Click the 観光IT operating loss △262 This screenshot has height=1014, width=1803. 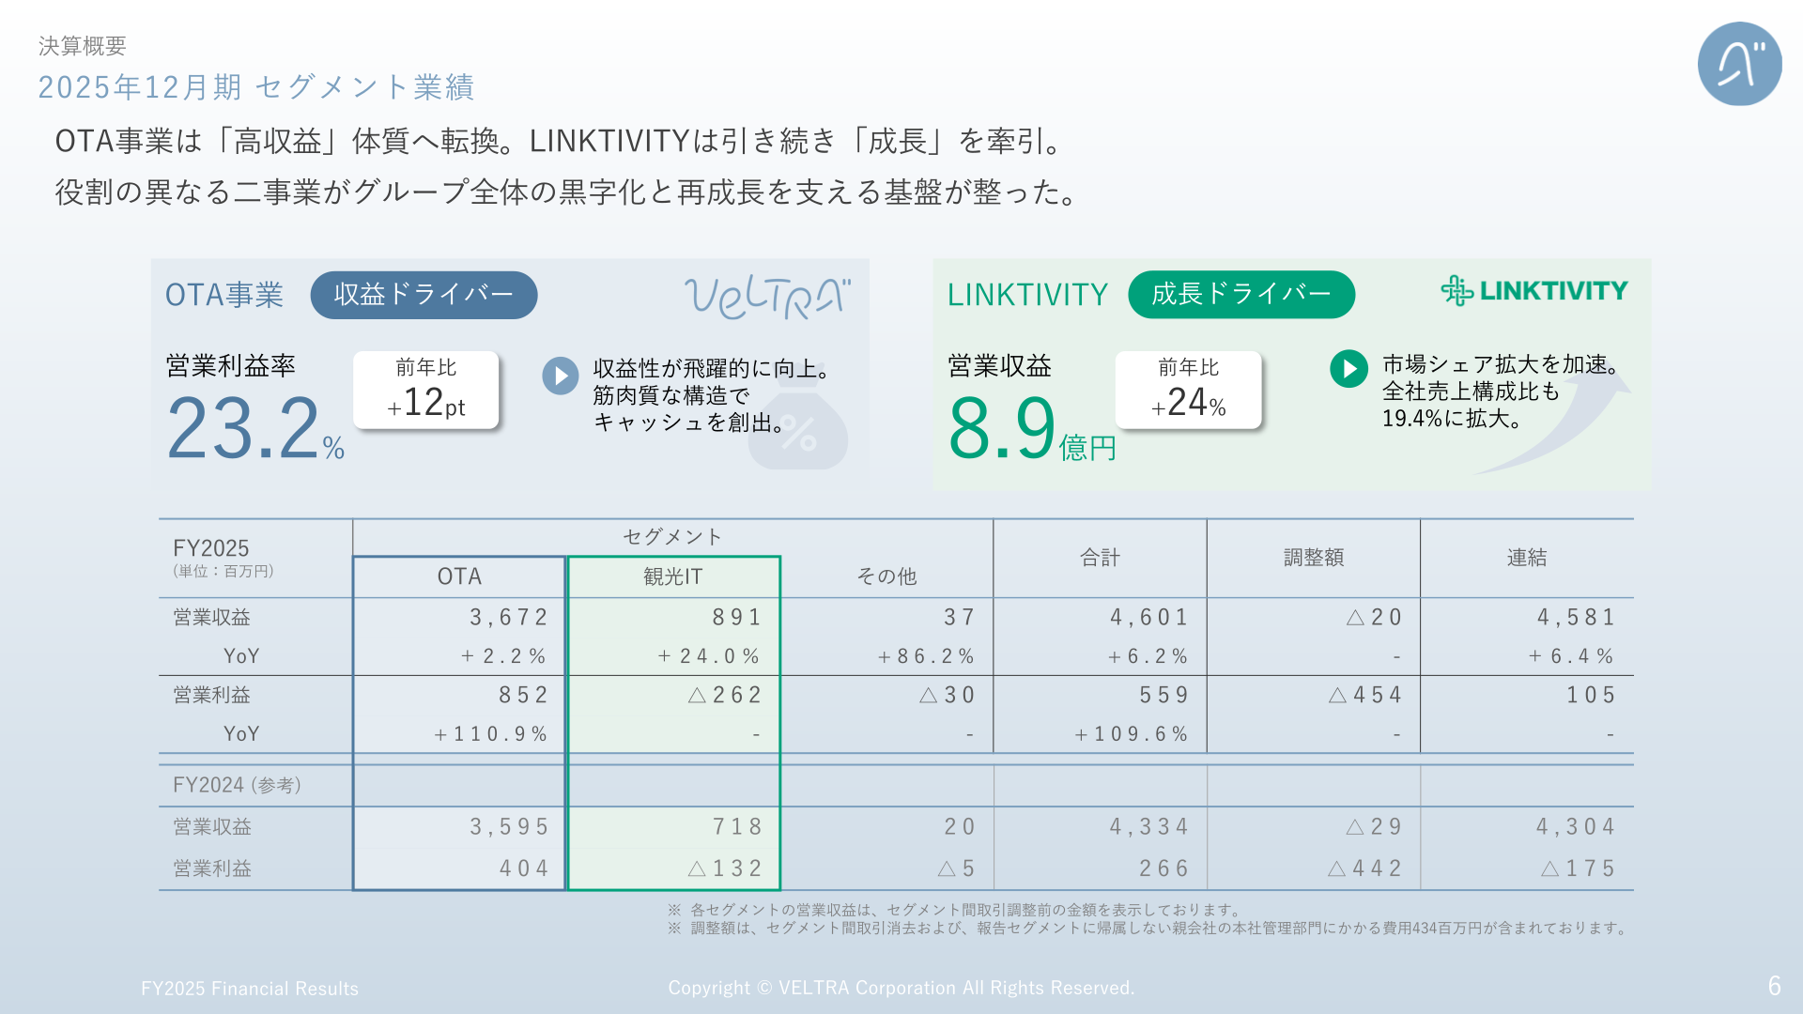pos(725,695)
